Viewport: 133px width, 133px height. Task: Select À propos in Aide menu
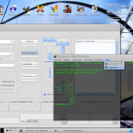[x=114, y=67]
